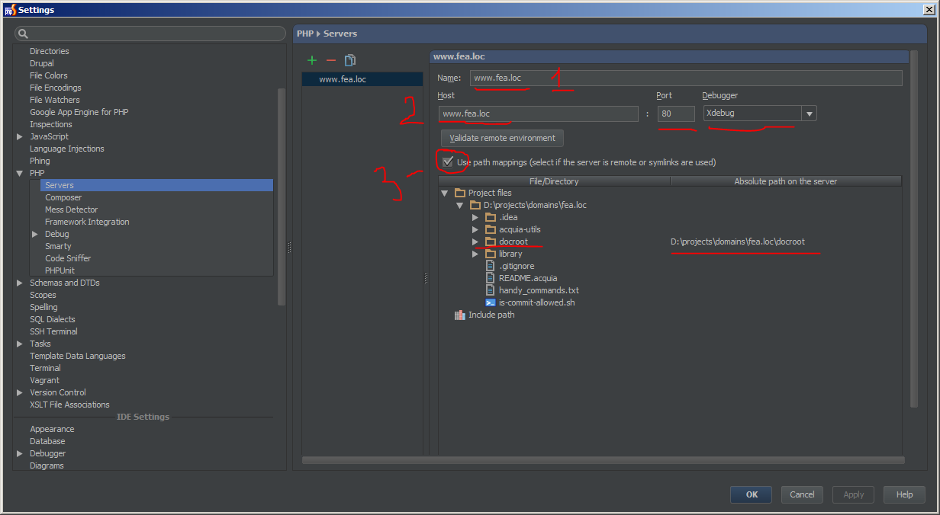Open Google App Engine for PHP settings
Screen dimensions: 940x515
79,112
